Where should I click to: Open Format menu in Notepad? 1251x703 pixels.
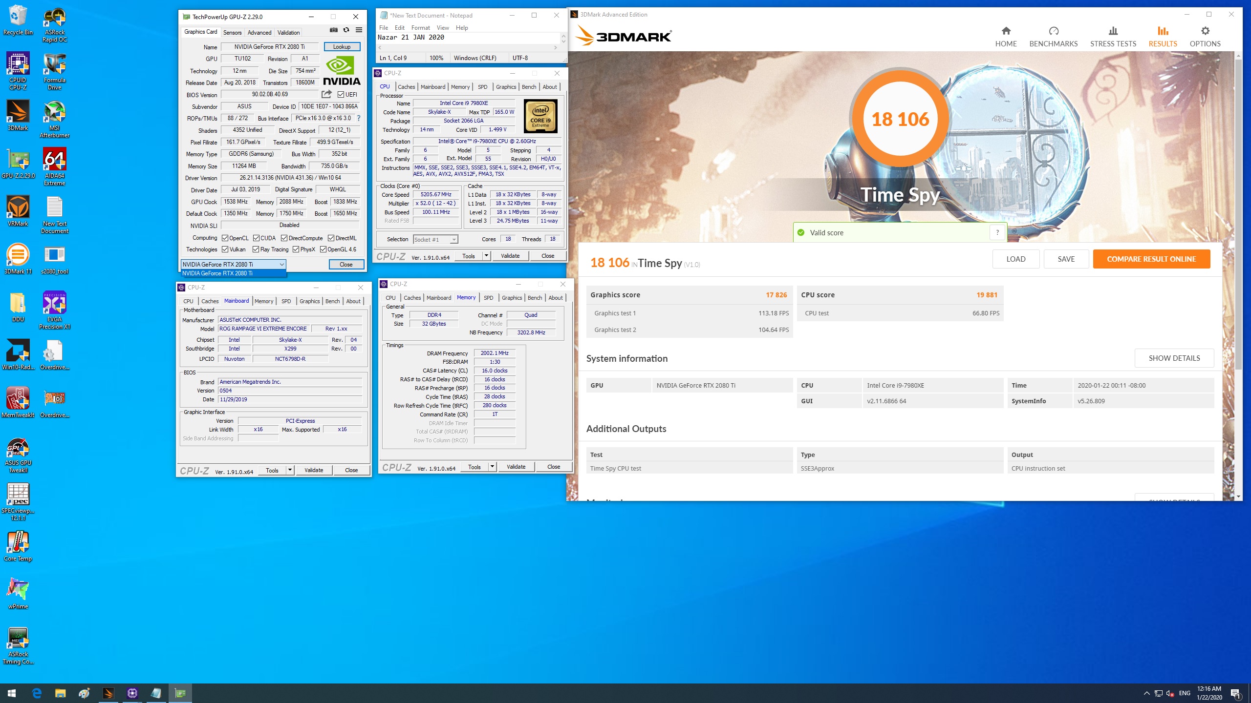click(420, 28)
